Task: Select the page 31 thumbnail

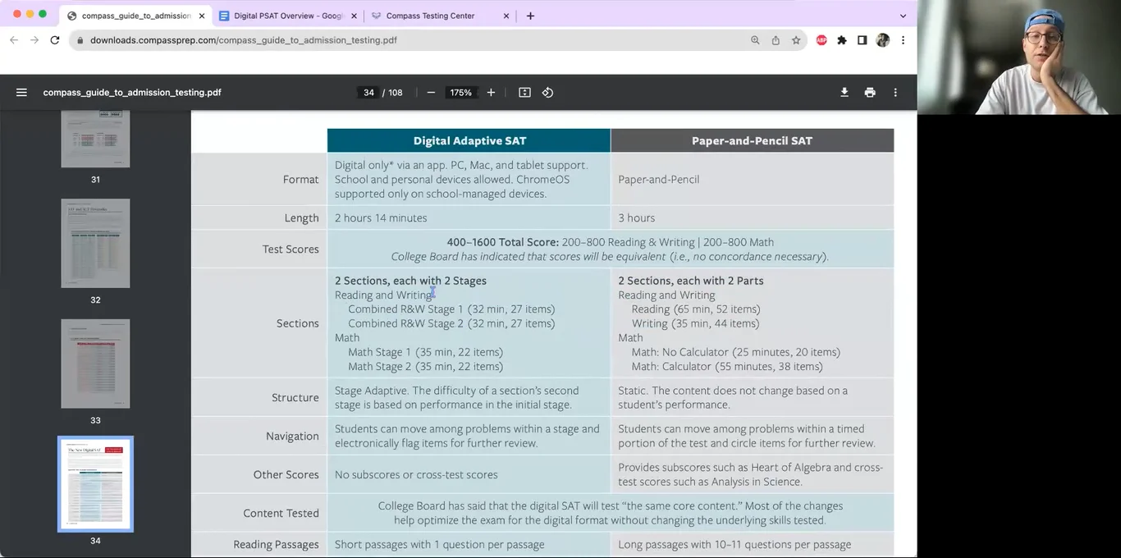Action: [x=95, y=139]
